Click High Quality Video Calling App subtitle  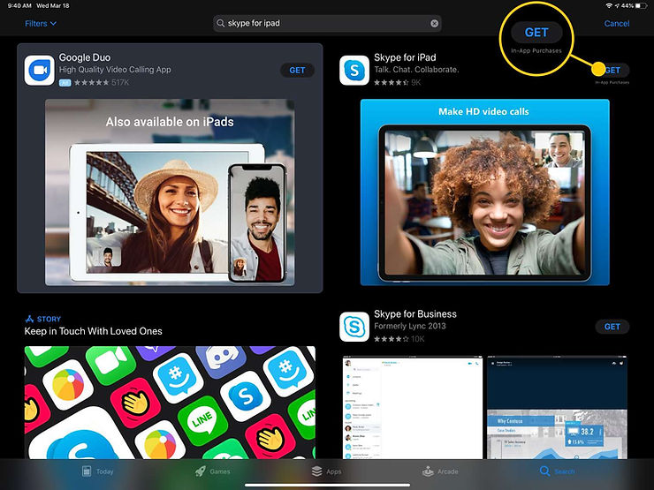[x=115, y=70]
